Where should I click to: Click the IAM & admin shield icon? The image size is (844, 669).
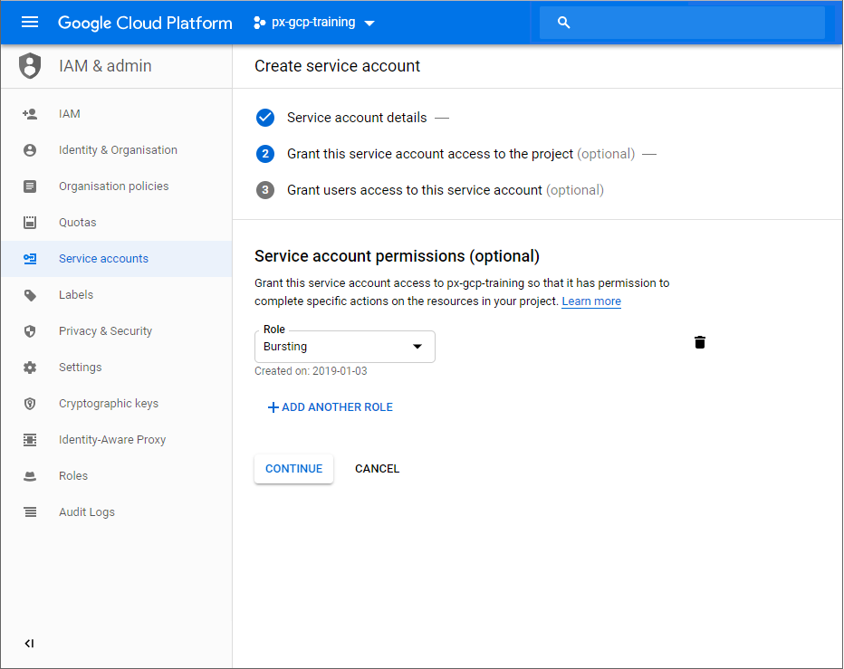click(30, 66)
